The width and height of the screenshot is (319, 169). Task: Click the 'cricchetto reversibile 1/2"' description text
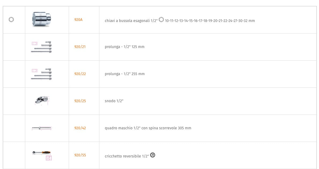tap(127, 156)
